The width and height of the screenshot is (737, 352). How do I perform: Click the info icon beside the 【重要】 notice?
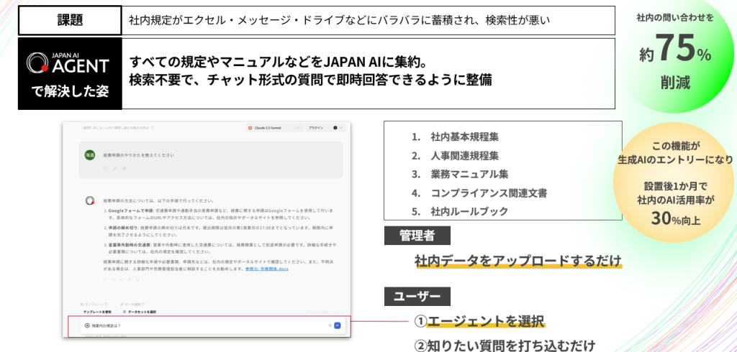pos(153,128)
